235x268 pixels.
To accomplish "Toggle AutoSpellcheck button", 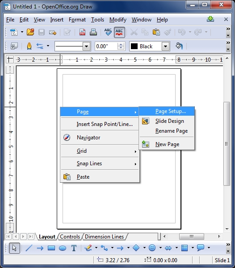I will (119, 32).
